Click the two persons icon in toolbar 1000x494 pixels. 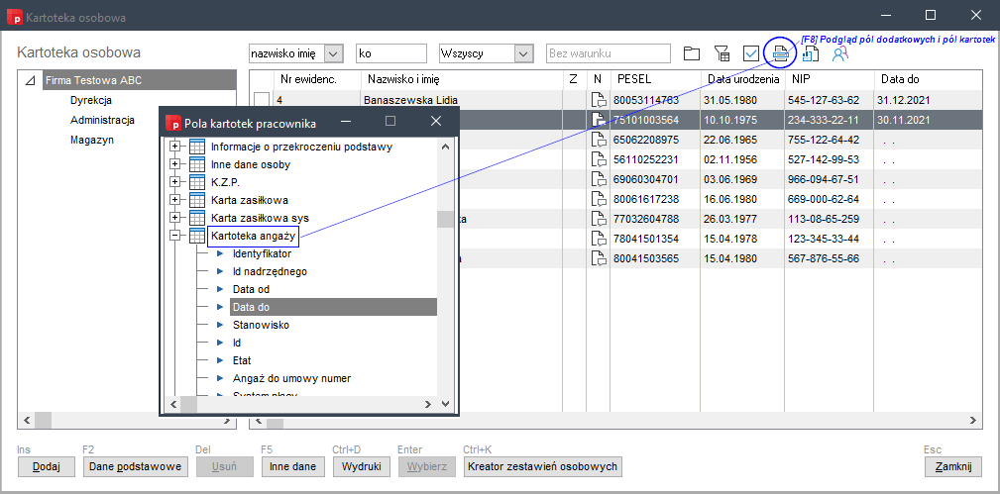coord(839,53)
